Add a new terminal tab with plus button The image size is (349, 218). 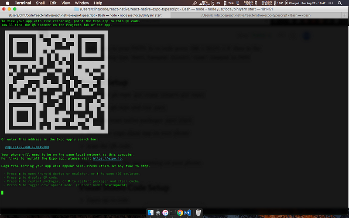[x=345, y=15]
